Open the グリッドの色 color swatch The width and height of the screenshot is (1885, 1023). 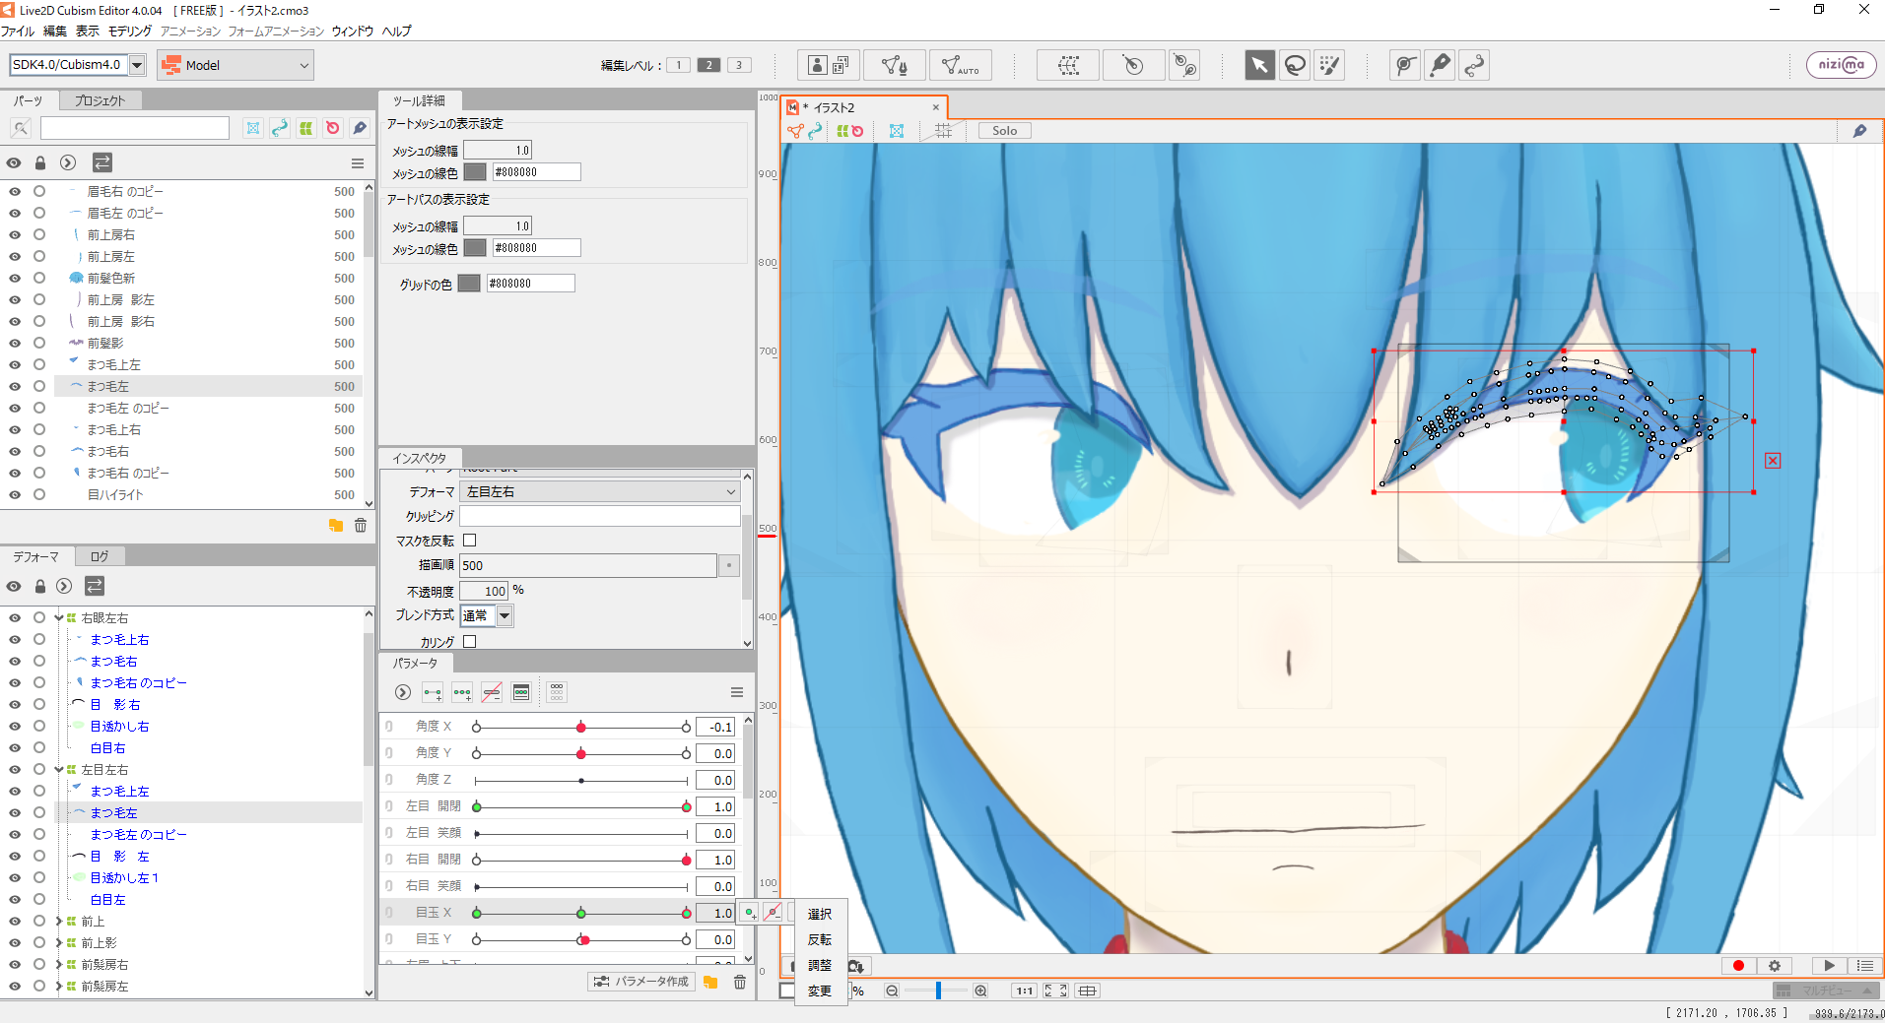(469, 284)
